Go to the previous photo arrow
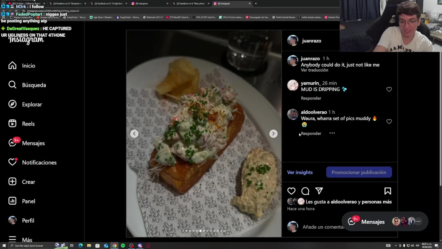 coord(134,133)
